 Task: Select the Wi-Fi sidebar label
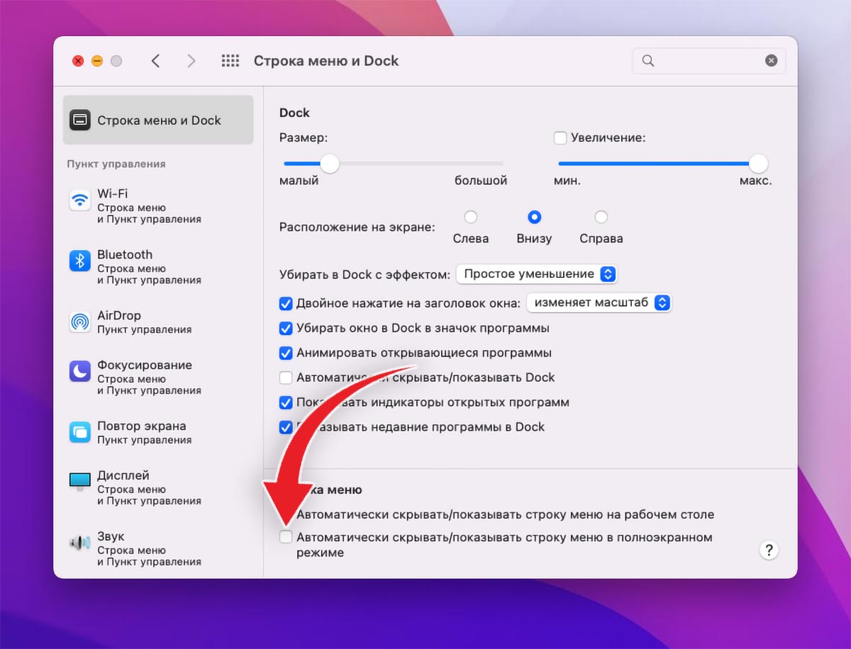[113, 193]
